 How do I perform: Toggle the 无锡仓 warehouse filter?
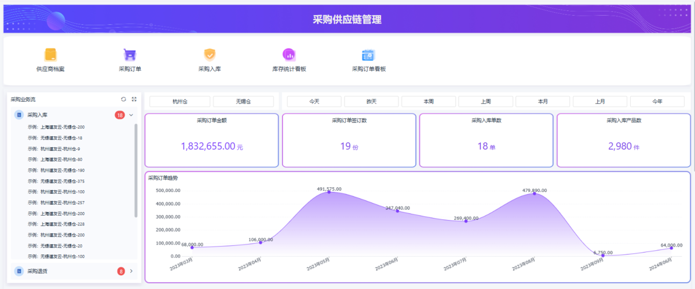point(243,102)
